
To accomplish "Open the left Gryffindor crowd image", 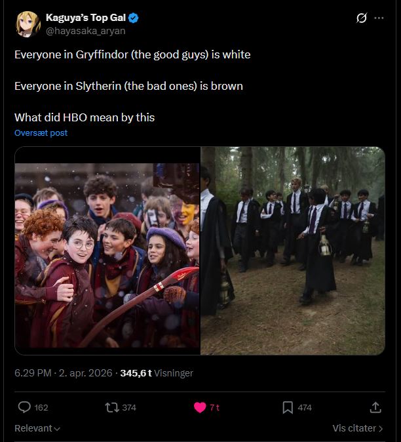I will point(107,251).
